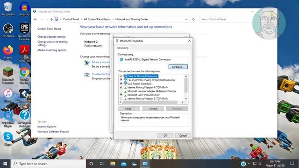Open the notification center icon
This screenshot has width=299, height=168.
(292, 164)
